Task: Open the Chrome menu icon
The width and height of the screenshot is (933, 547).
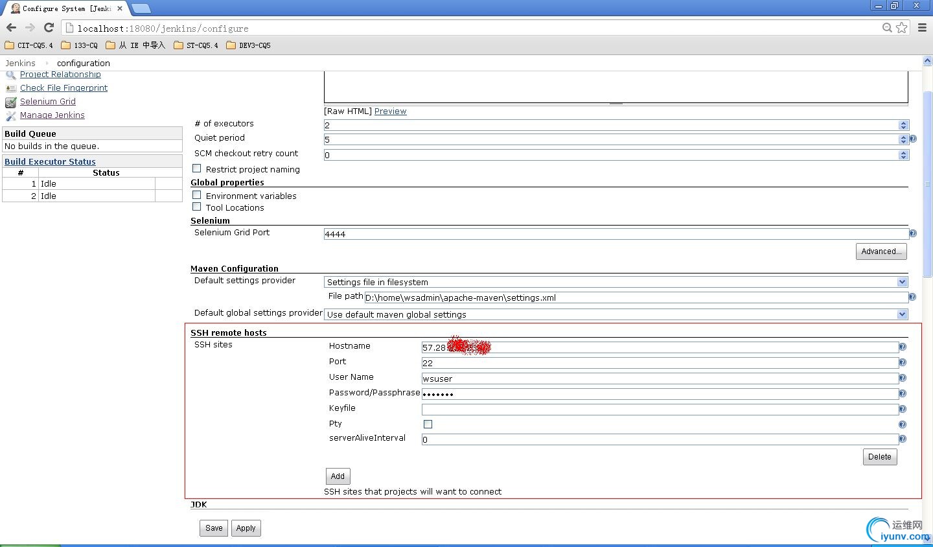Action: [x=922, y=28]
